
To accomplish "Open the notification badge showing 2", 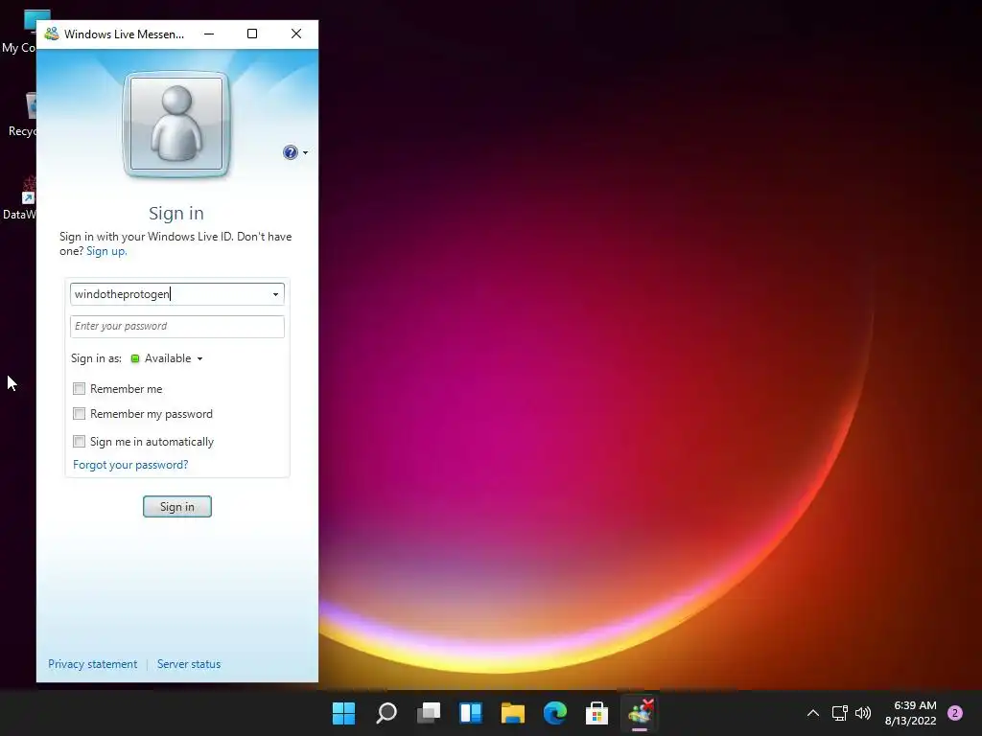I will [x=955, y=713].
